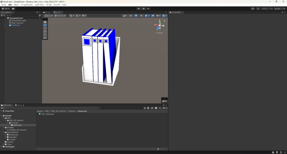287x154 pixels.
Task: Click the Pause button
Action: click(143, 9)
